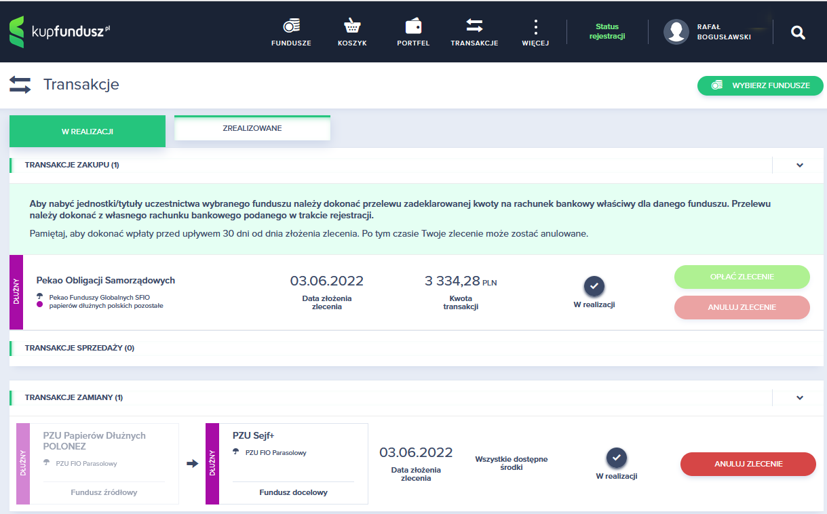Click the 03.06.2022 date in the exchange row
This screenshot has width=827, height=514.
point(416,452)
